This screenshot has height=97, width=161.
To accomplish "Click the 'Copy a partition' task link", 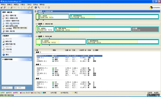I will [x=10, y=31].
